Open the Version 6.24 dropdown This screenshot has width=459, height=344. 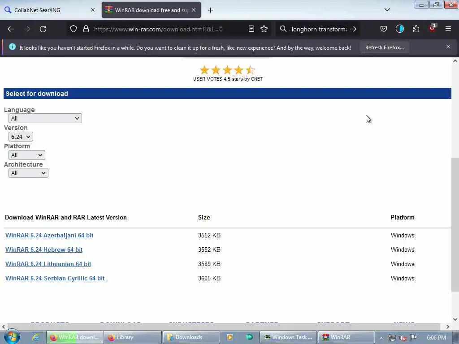(x=21, y=137)
